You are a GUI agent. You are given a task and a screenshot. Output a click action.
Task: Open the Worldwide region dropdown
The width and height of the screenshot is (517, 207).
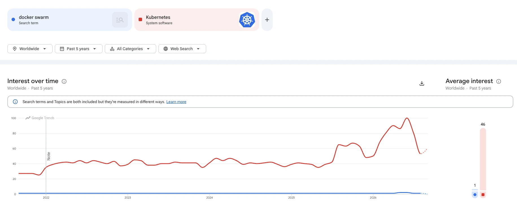pos(30,49)
